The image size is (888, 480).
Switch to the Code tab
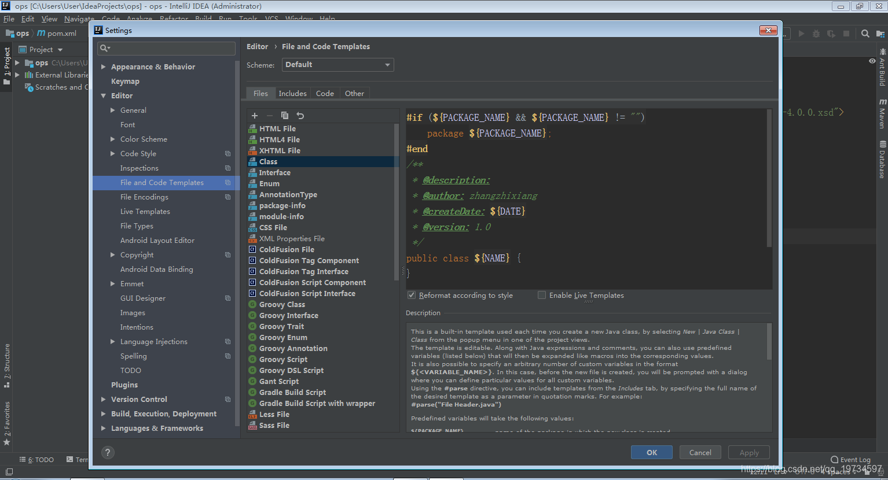tap(325, 93)
